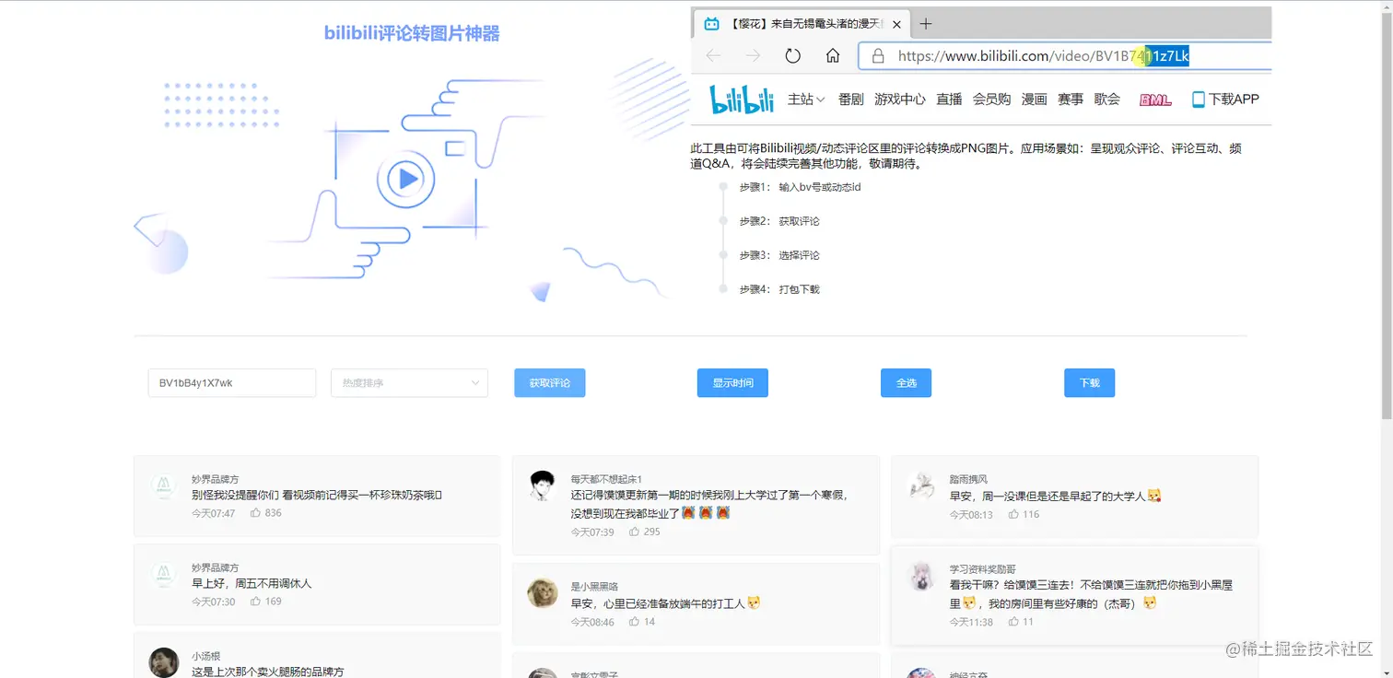
Task: Click the username 小汤根
Action: pos(206,656)
